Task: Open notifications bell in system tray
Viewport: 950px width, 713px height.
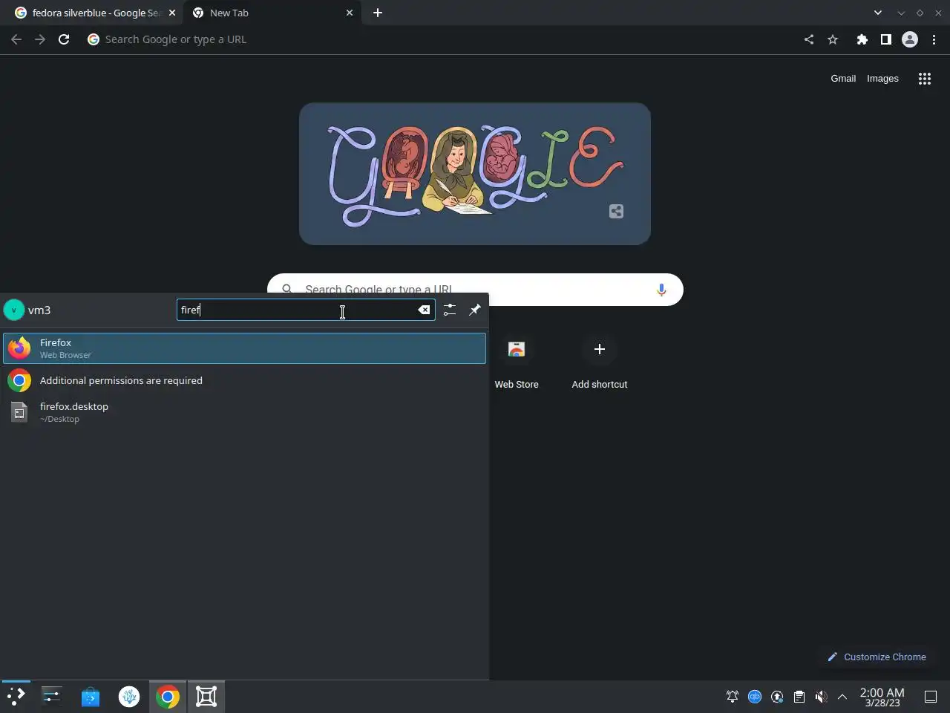Action: [x=733, y=697]
